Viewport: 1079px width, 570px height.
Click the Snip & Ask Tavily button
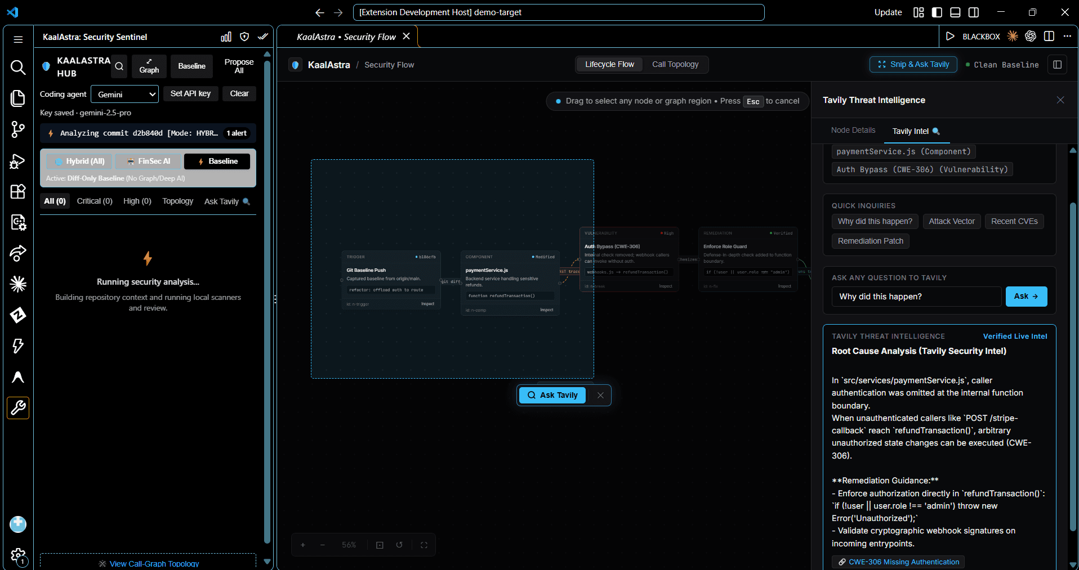pyautogui.click(x=913, y=65)
